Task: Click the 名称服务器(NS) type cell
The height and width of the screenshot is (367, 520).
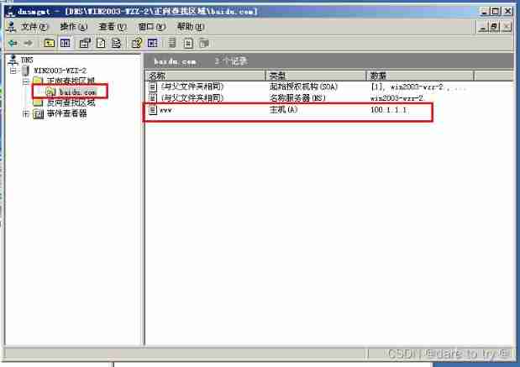Action: 297,98
